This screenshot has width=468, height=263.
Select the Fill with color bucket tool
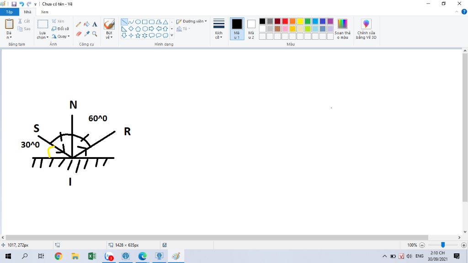[86, 25]
